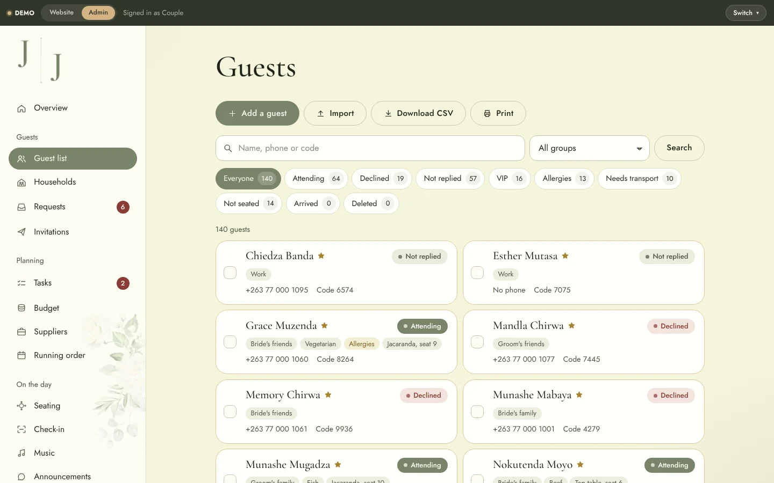
Task: Select the Admin view tab
Action: click(98, 12)
